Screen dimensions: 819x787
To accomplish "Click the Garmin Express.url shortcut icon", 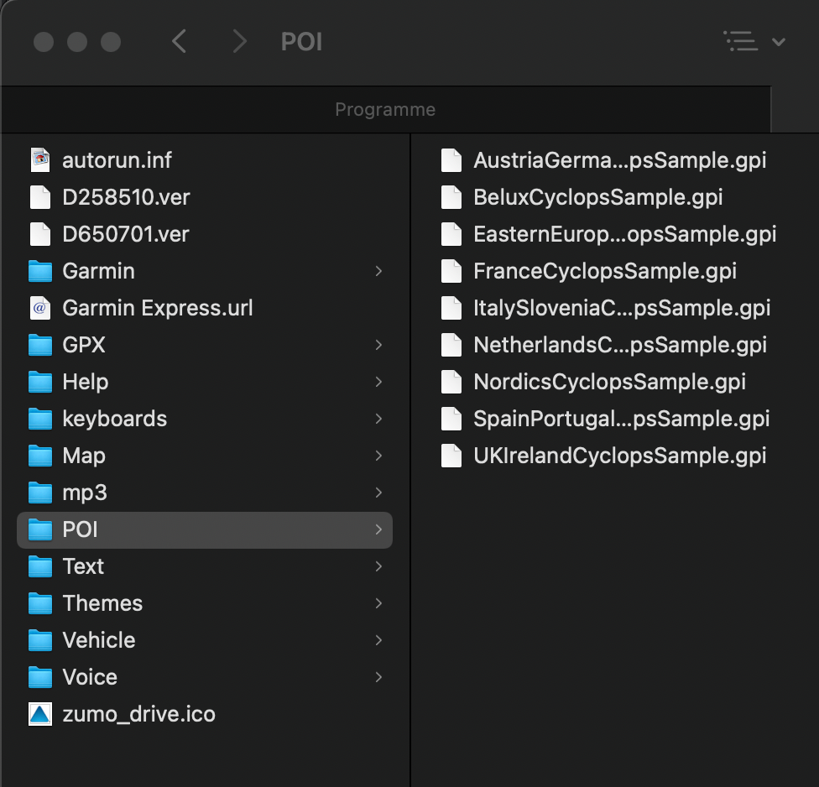I will pos(40,308).
